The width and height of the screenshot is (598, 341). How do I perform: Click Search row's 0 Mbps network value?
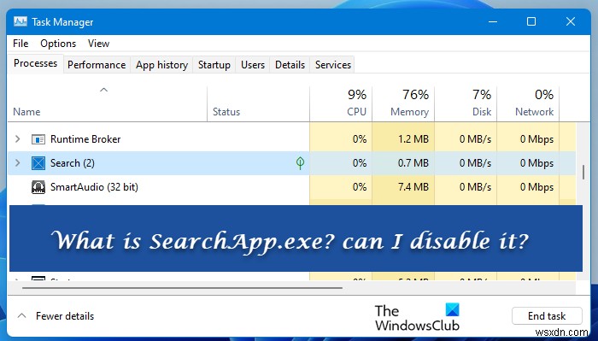[x=537, y=163]
